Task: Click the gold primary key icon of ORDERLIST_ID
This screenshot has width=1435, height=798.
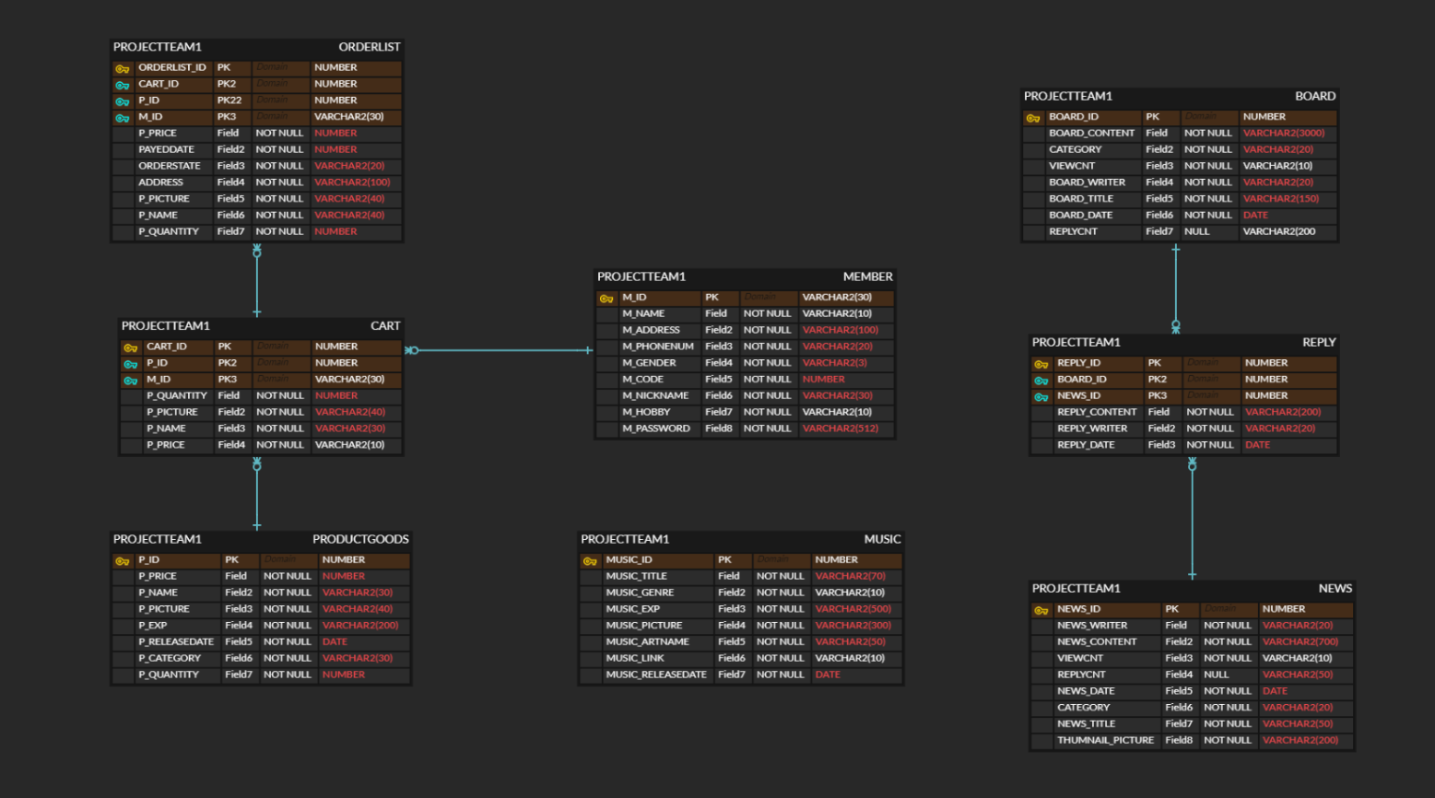Action: click(123, 67)
